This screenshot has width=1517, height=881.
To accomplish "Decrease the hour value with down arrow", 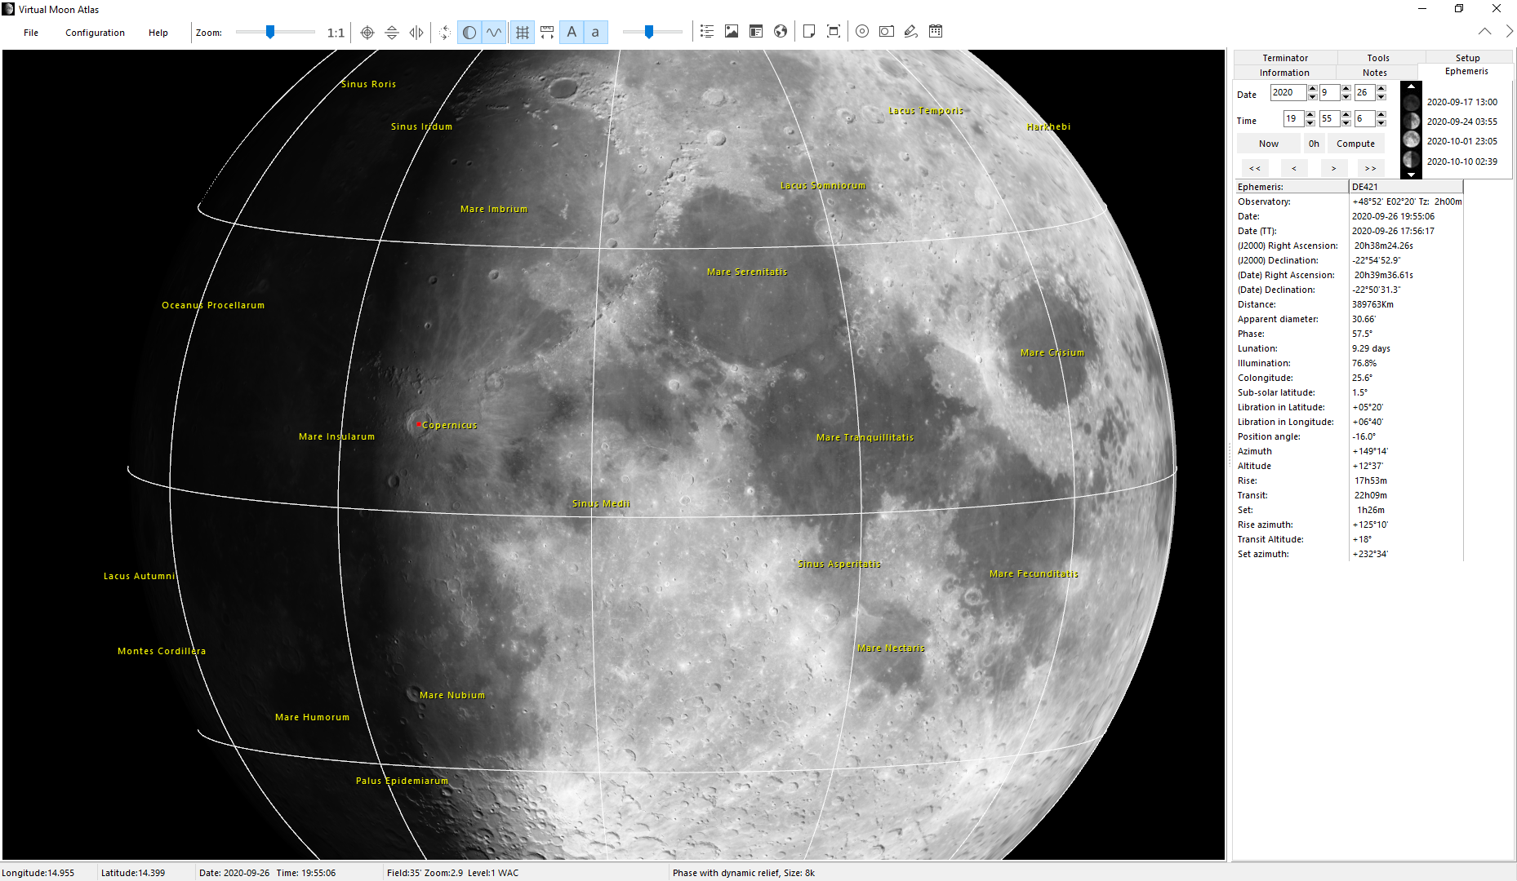I will pyautogui.click(x=1310, y=123).
